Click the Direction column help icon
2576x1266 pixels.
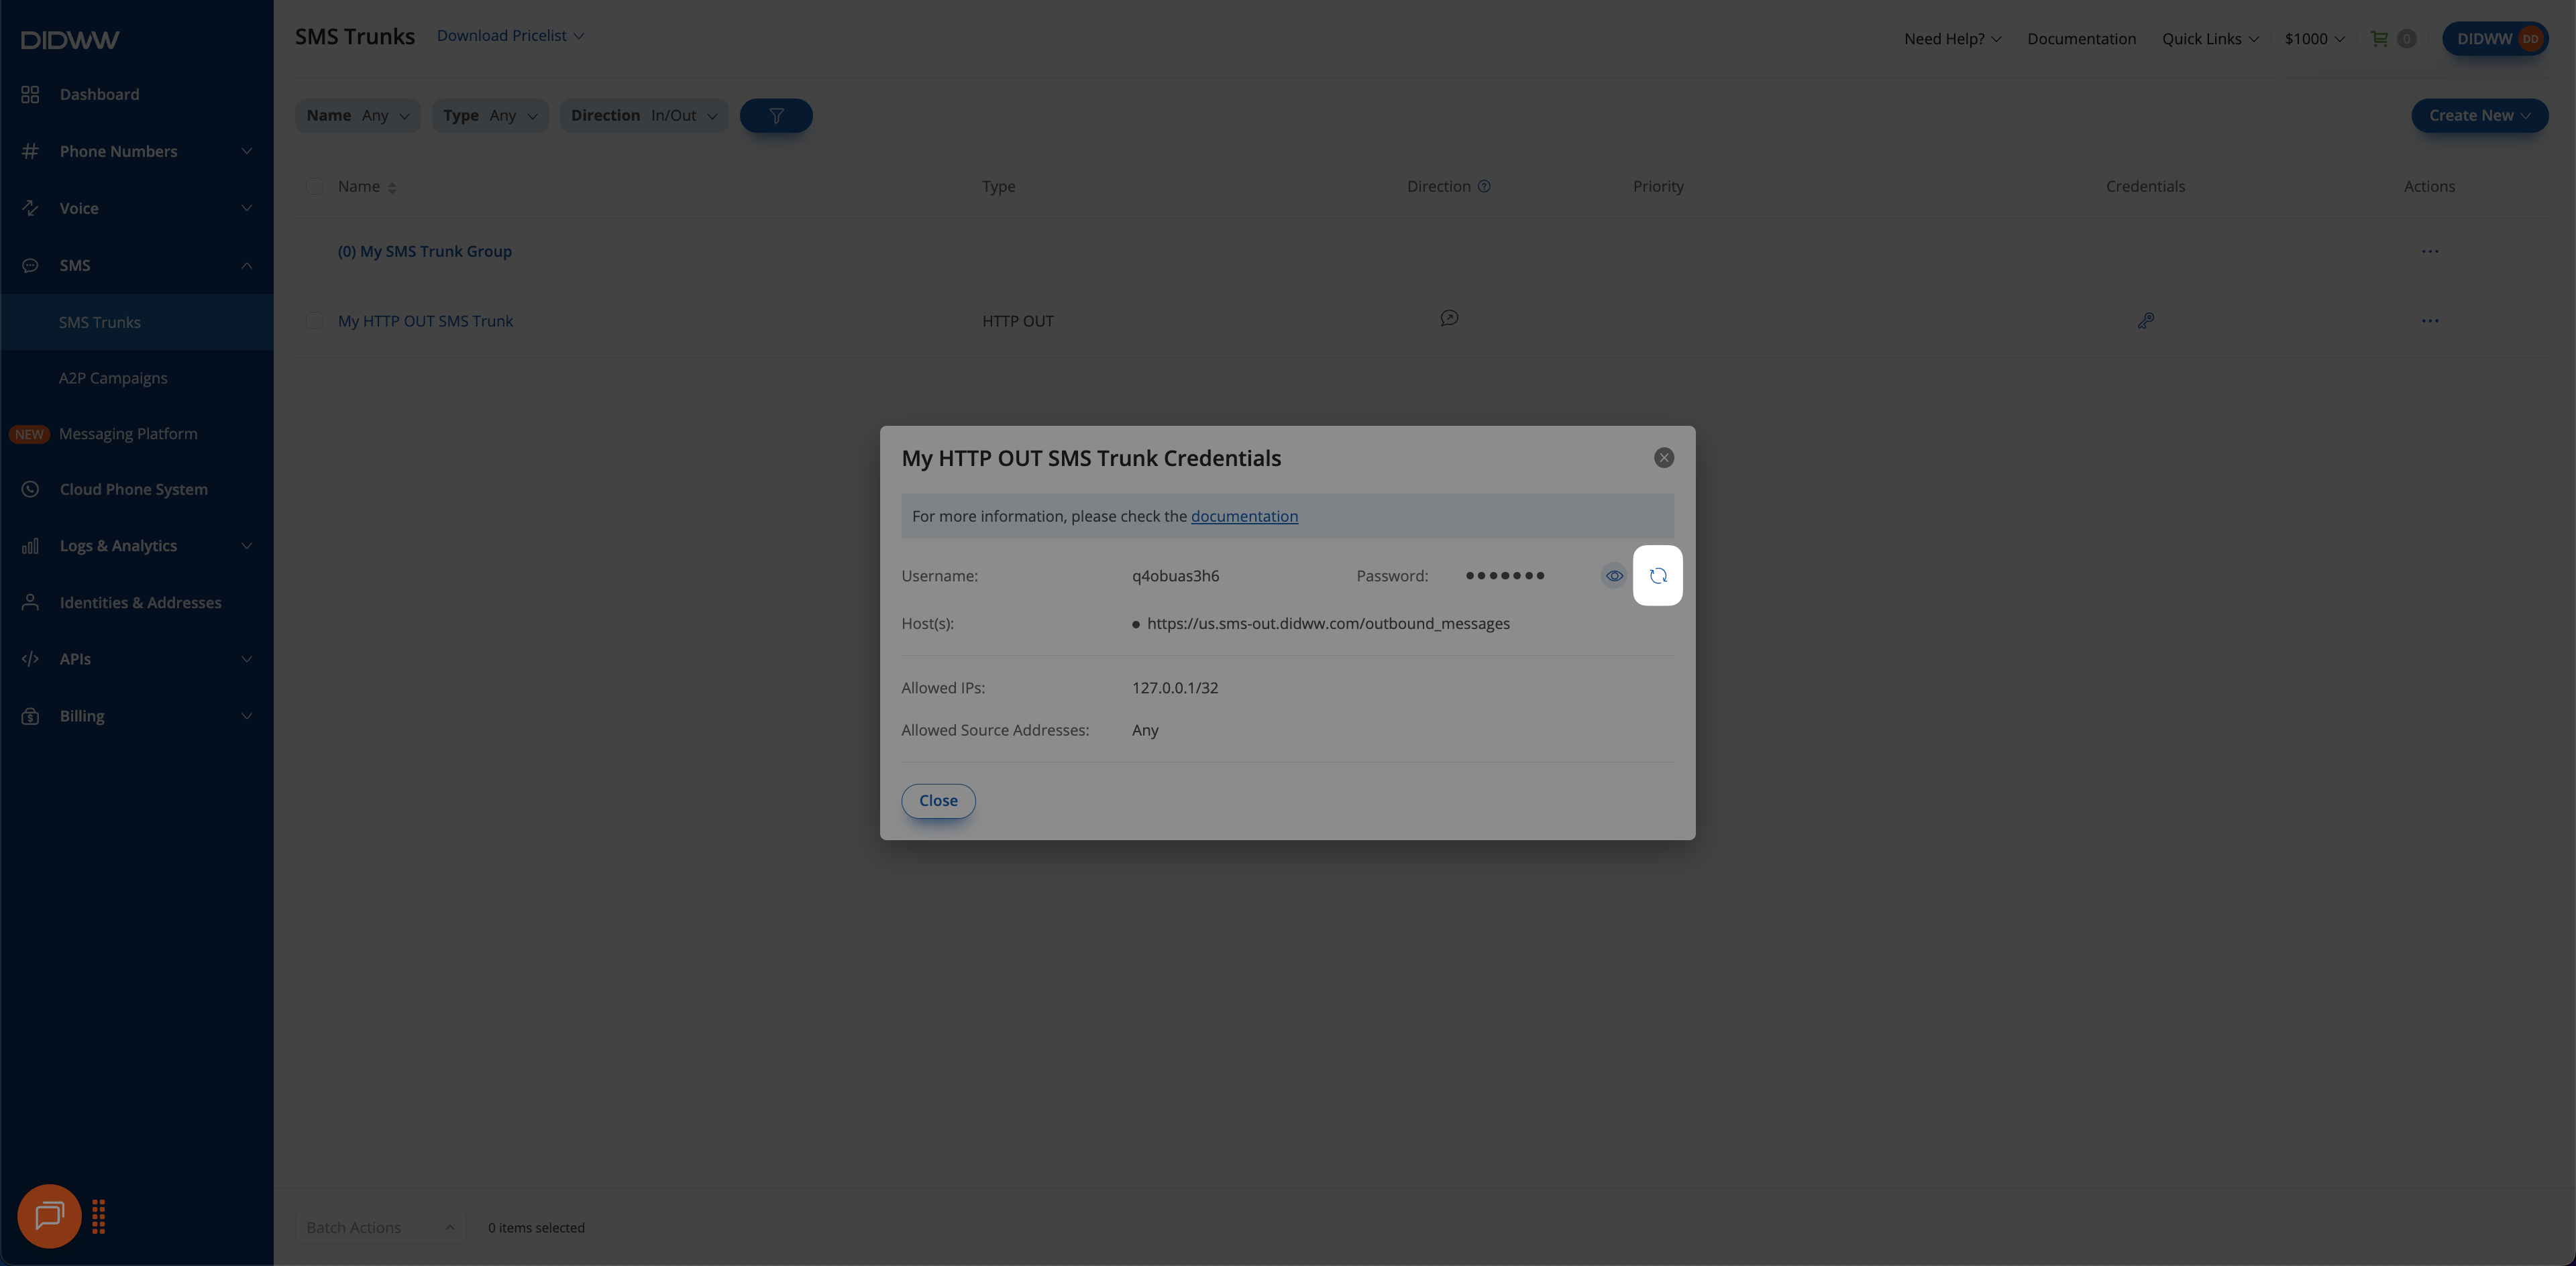click(x=1484, y=186)
